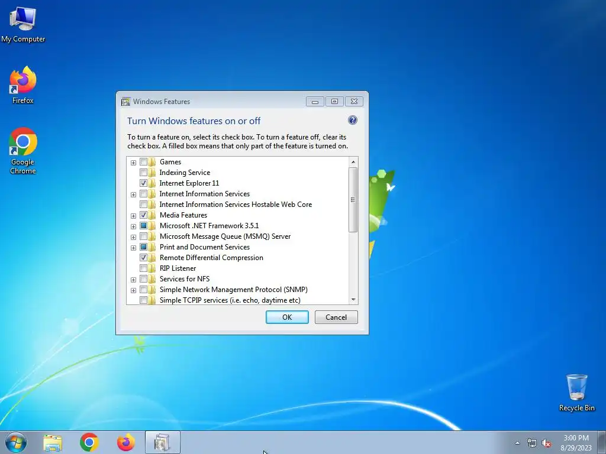Viewport: 606px width, 454px height.
Task: Expand Microsoft Message Queue (MSMQ) Server
Action: (133, 237)
